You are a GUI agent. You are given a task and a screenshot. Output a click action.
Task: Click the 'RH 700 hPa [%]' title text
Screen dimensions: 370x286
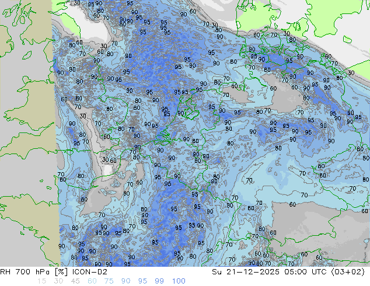click(x=34, y=272)
